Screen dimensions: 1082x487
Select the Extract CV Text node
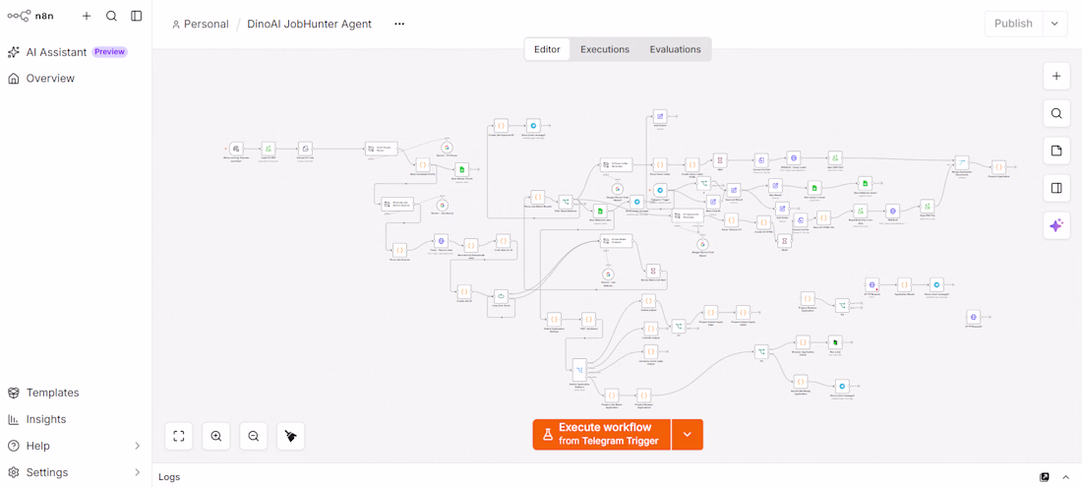305,149
